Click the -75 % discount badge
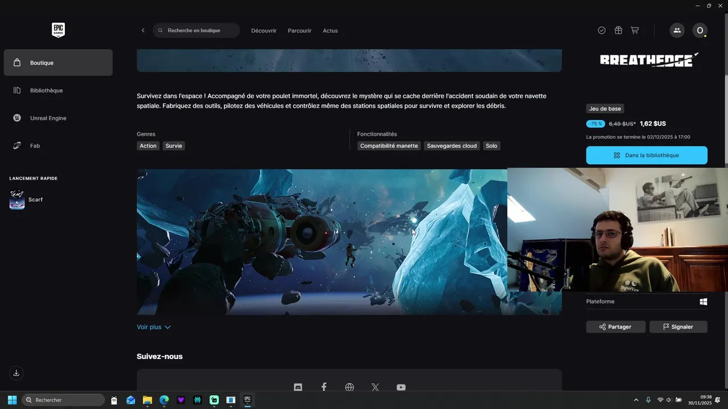This screenshot has height=409, width=728. (595, 124)
